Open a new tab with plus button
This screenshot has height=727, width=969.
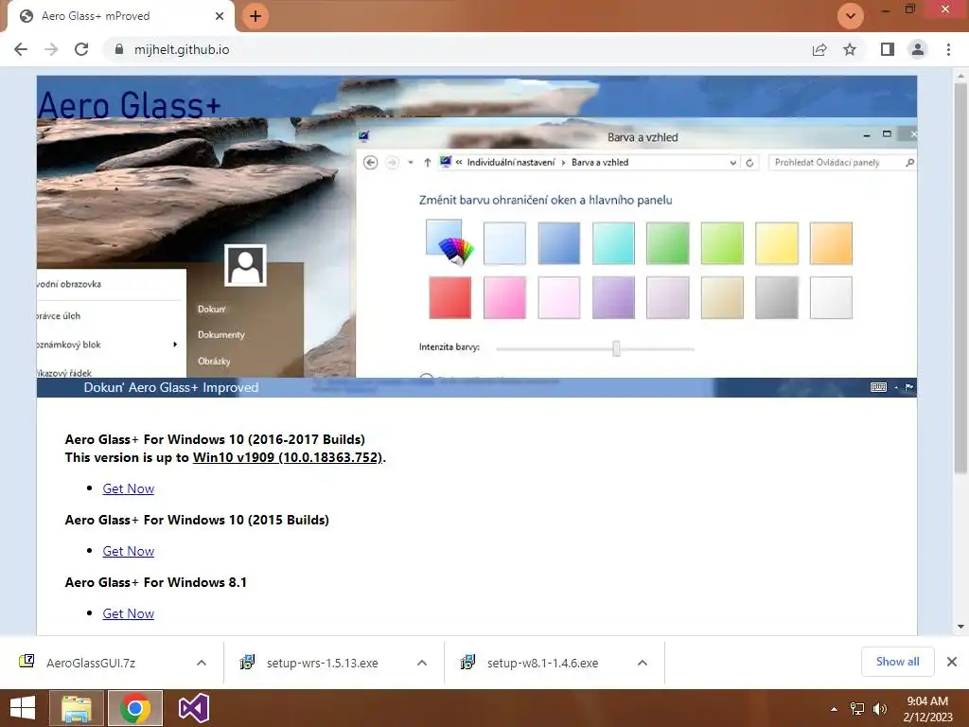255,16
